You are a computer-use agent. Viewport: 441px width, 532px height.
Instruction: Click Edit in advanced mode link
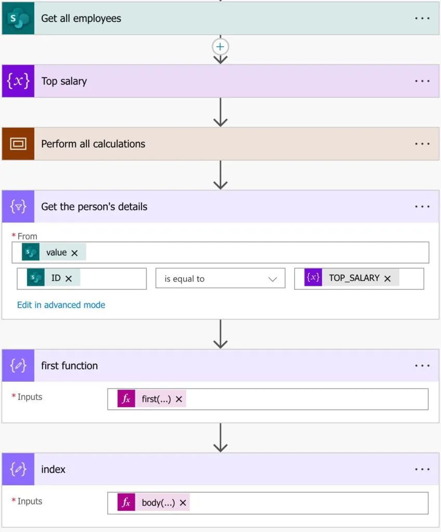click(x=61, y=305)
